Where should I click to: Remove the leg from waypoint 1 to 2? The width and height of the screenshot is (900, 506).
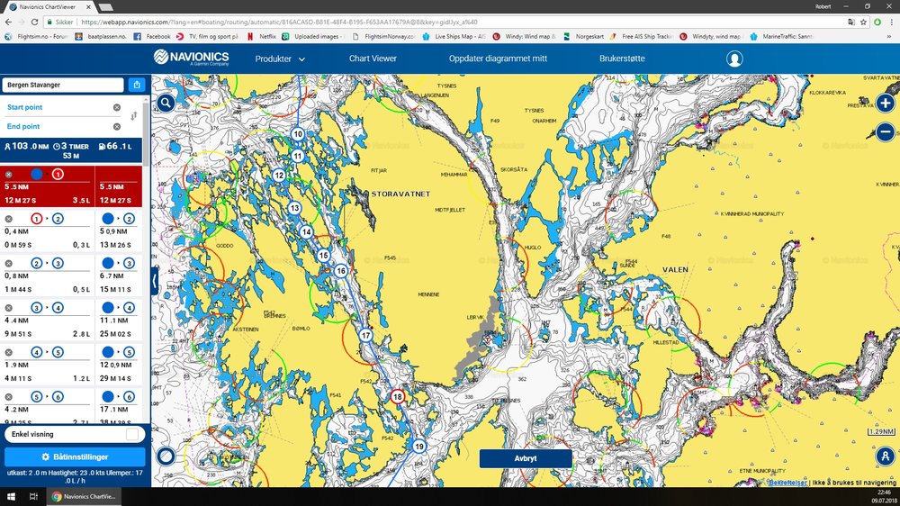coord(9,219)
